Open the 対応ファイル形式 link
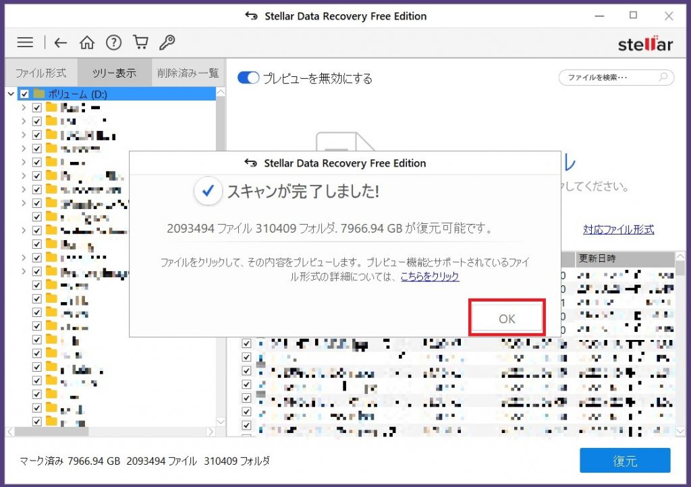 618,229
